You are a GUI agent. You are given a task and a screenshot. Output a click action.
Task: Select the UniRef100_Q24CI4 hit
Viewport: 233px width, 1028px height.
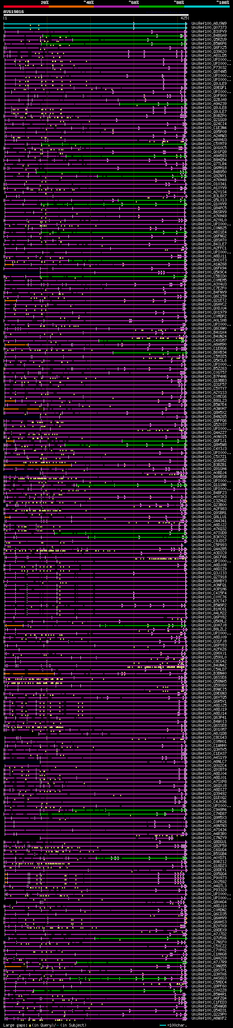pos(209,124)
